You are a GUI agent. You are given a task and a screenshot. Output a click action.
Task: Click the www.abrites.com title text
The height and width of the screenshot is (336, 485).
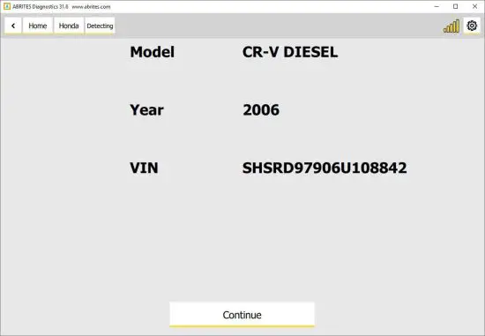tap(91, 6)
